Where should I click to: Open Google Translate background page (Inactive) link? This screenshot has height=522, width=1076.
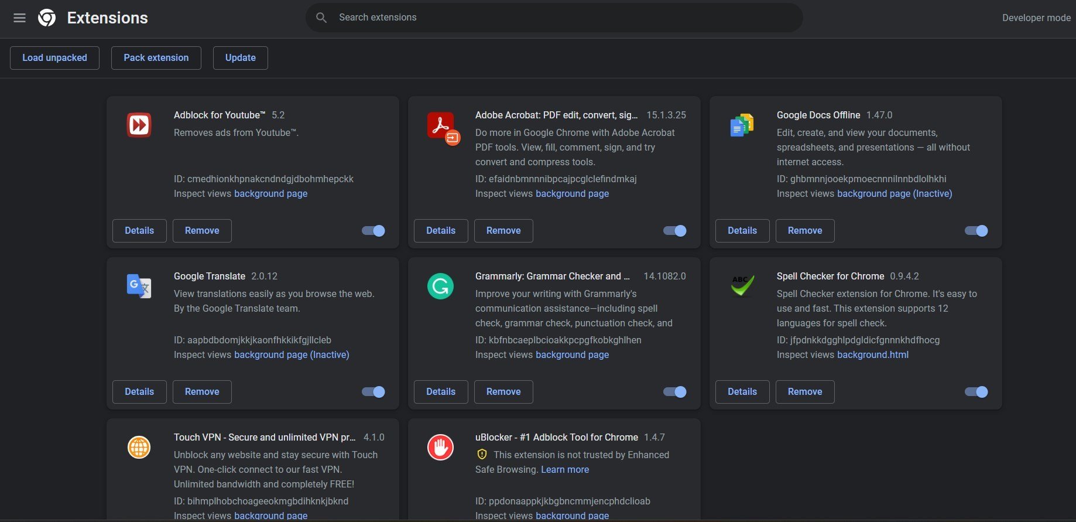pos(292,355)
